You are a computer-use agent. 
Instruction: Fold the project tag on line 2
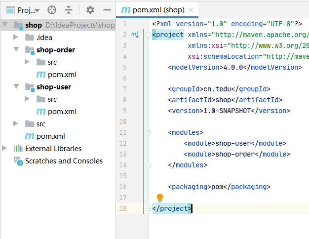149,35
